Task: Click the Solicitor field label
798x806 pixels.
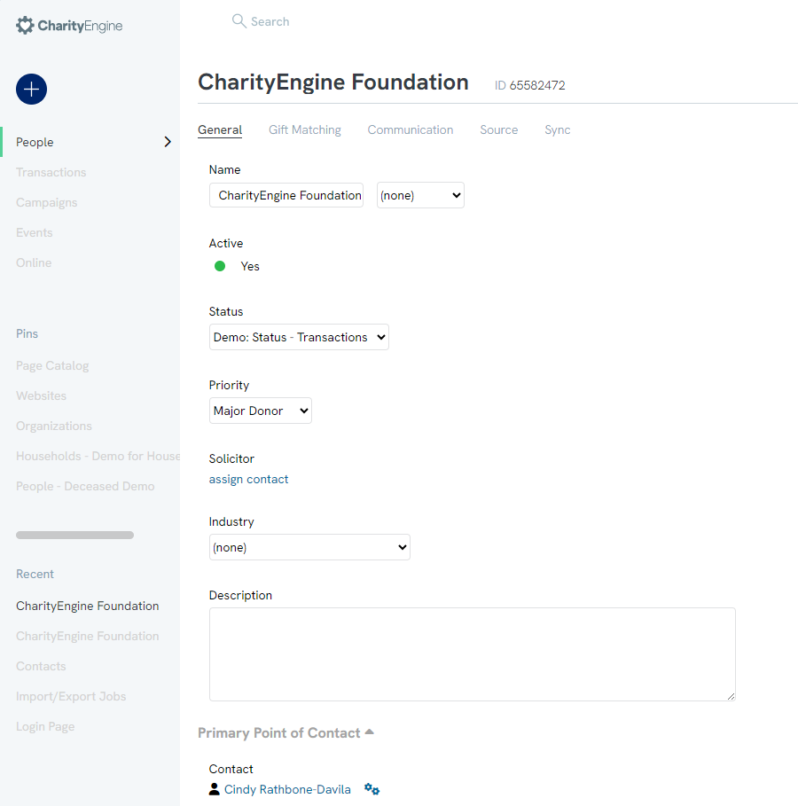Action: pyautogui.click(x=231, y=459)
